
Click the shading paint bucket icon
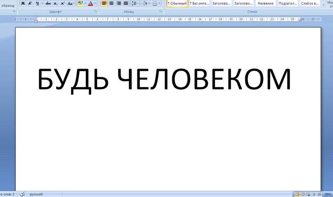(x=145, y=3)
